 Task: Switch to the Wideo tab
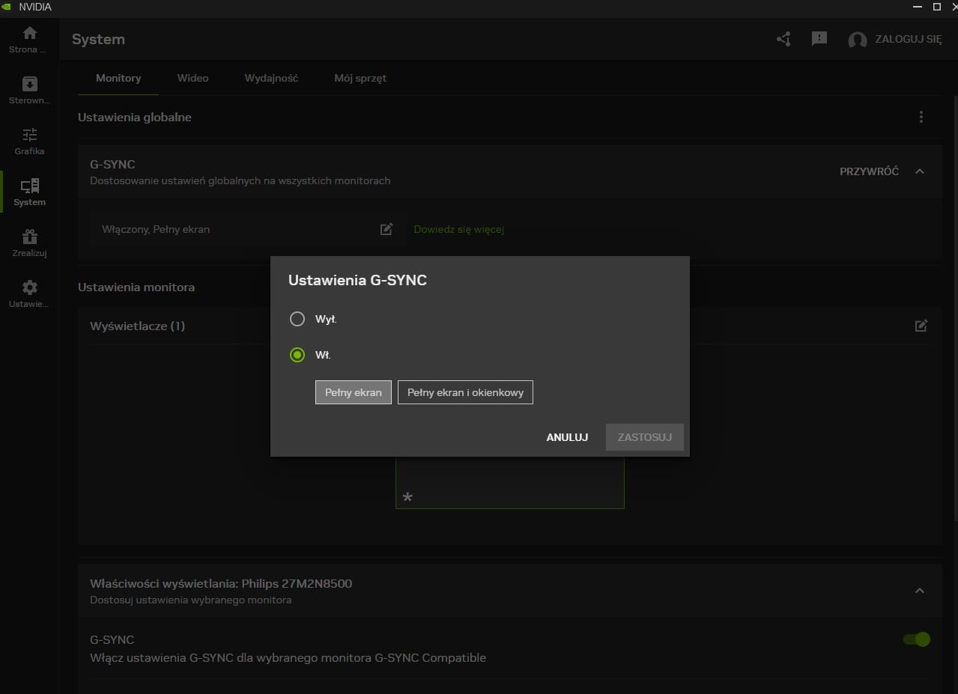tap(192, 78)
